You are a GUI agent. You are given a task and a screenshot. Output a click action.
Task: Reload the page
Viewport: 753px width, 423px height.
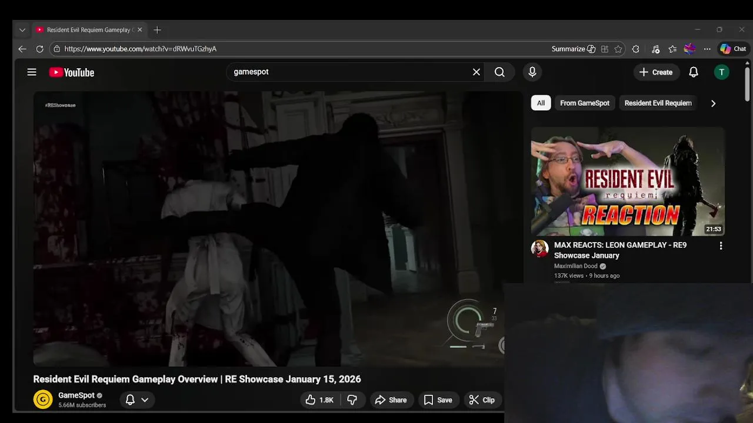click(40, 49)
